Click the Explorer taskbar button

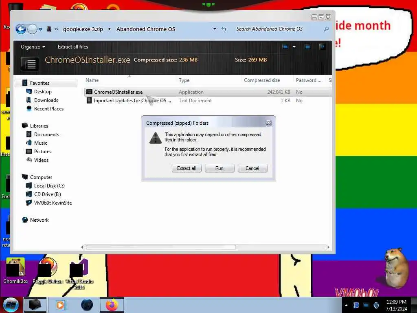35,305
